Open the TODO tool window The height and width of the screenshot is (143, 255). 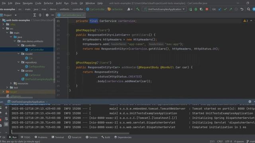[25, 137]
